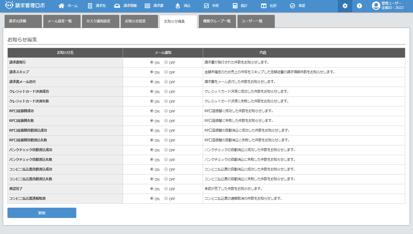Open the 権限グループ一覧 tab

(217, 21)
